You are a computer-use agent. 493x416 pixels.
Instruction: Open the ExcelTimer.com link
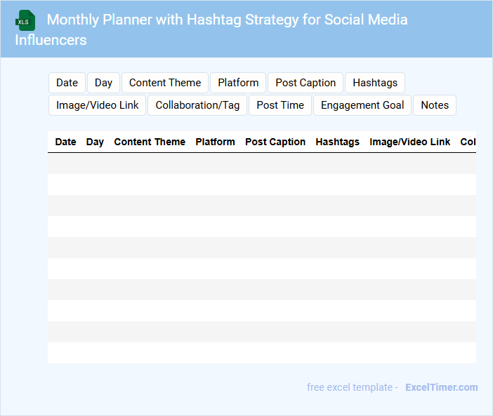[441, 387]
